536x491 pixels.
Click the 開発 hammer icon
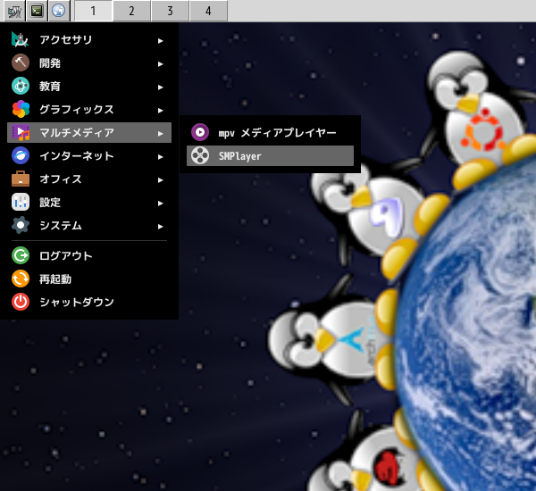[21, 62]
